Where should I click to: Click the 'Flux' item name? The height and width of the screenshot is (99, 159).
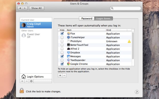click(73, 33)
